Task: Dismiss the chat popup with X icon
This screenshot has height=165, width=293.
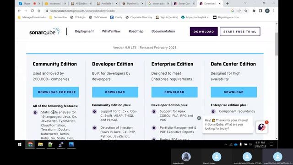Action: tap(199, 118)
